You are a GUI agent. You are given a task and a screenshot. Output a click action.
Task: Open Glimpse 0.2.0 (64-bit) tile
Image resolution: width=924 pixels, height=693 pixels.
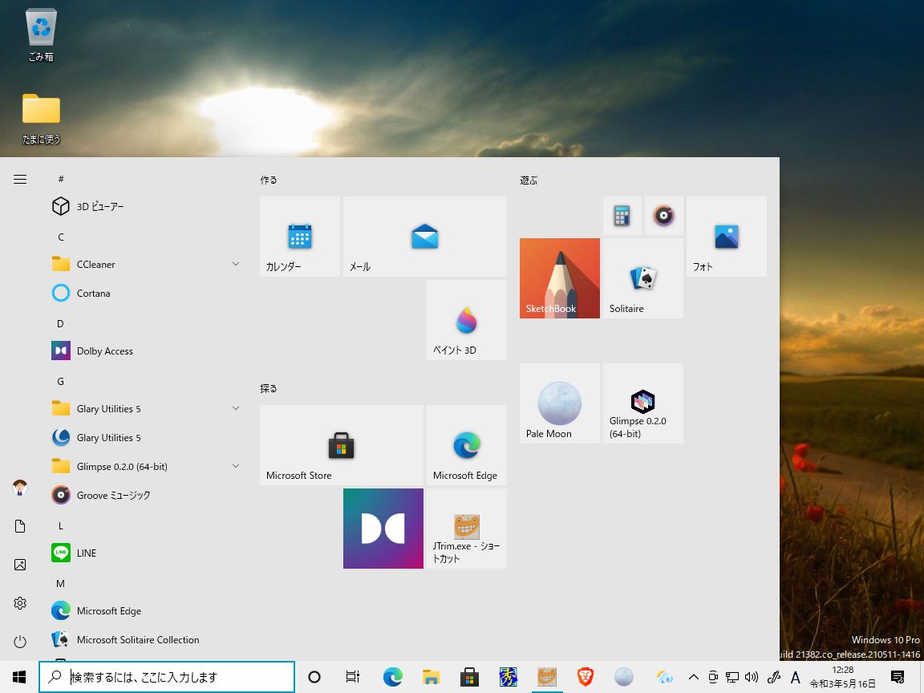coord(643,403)
